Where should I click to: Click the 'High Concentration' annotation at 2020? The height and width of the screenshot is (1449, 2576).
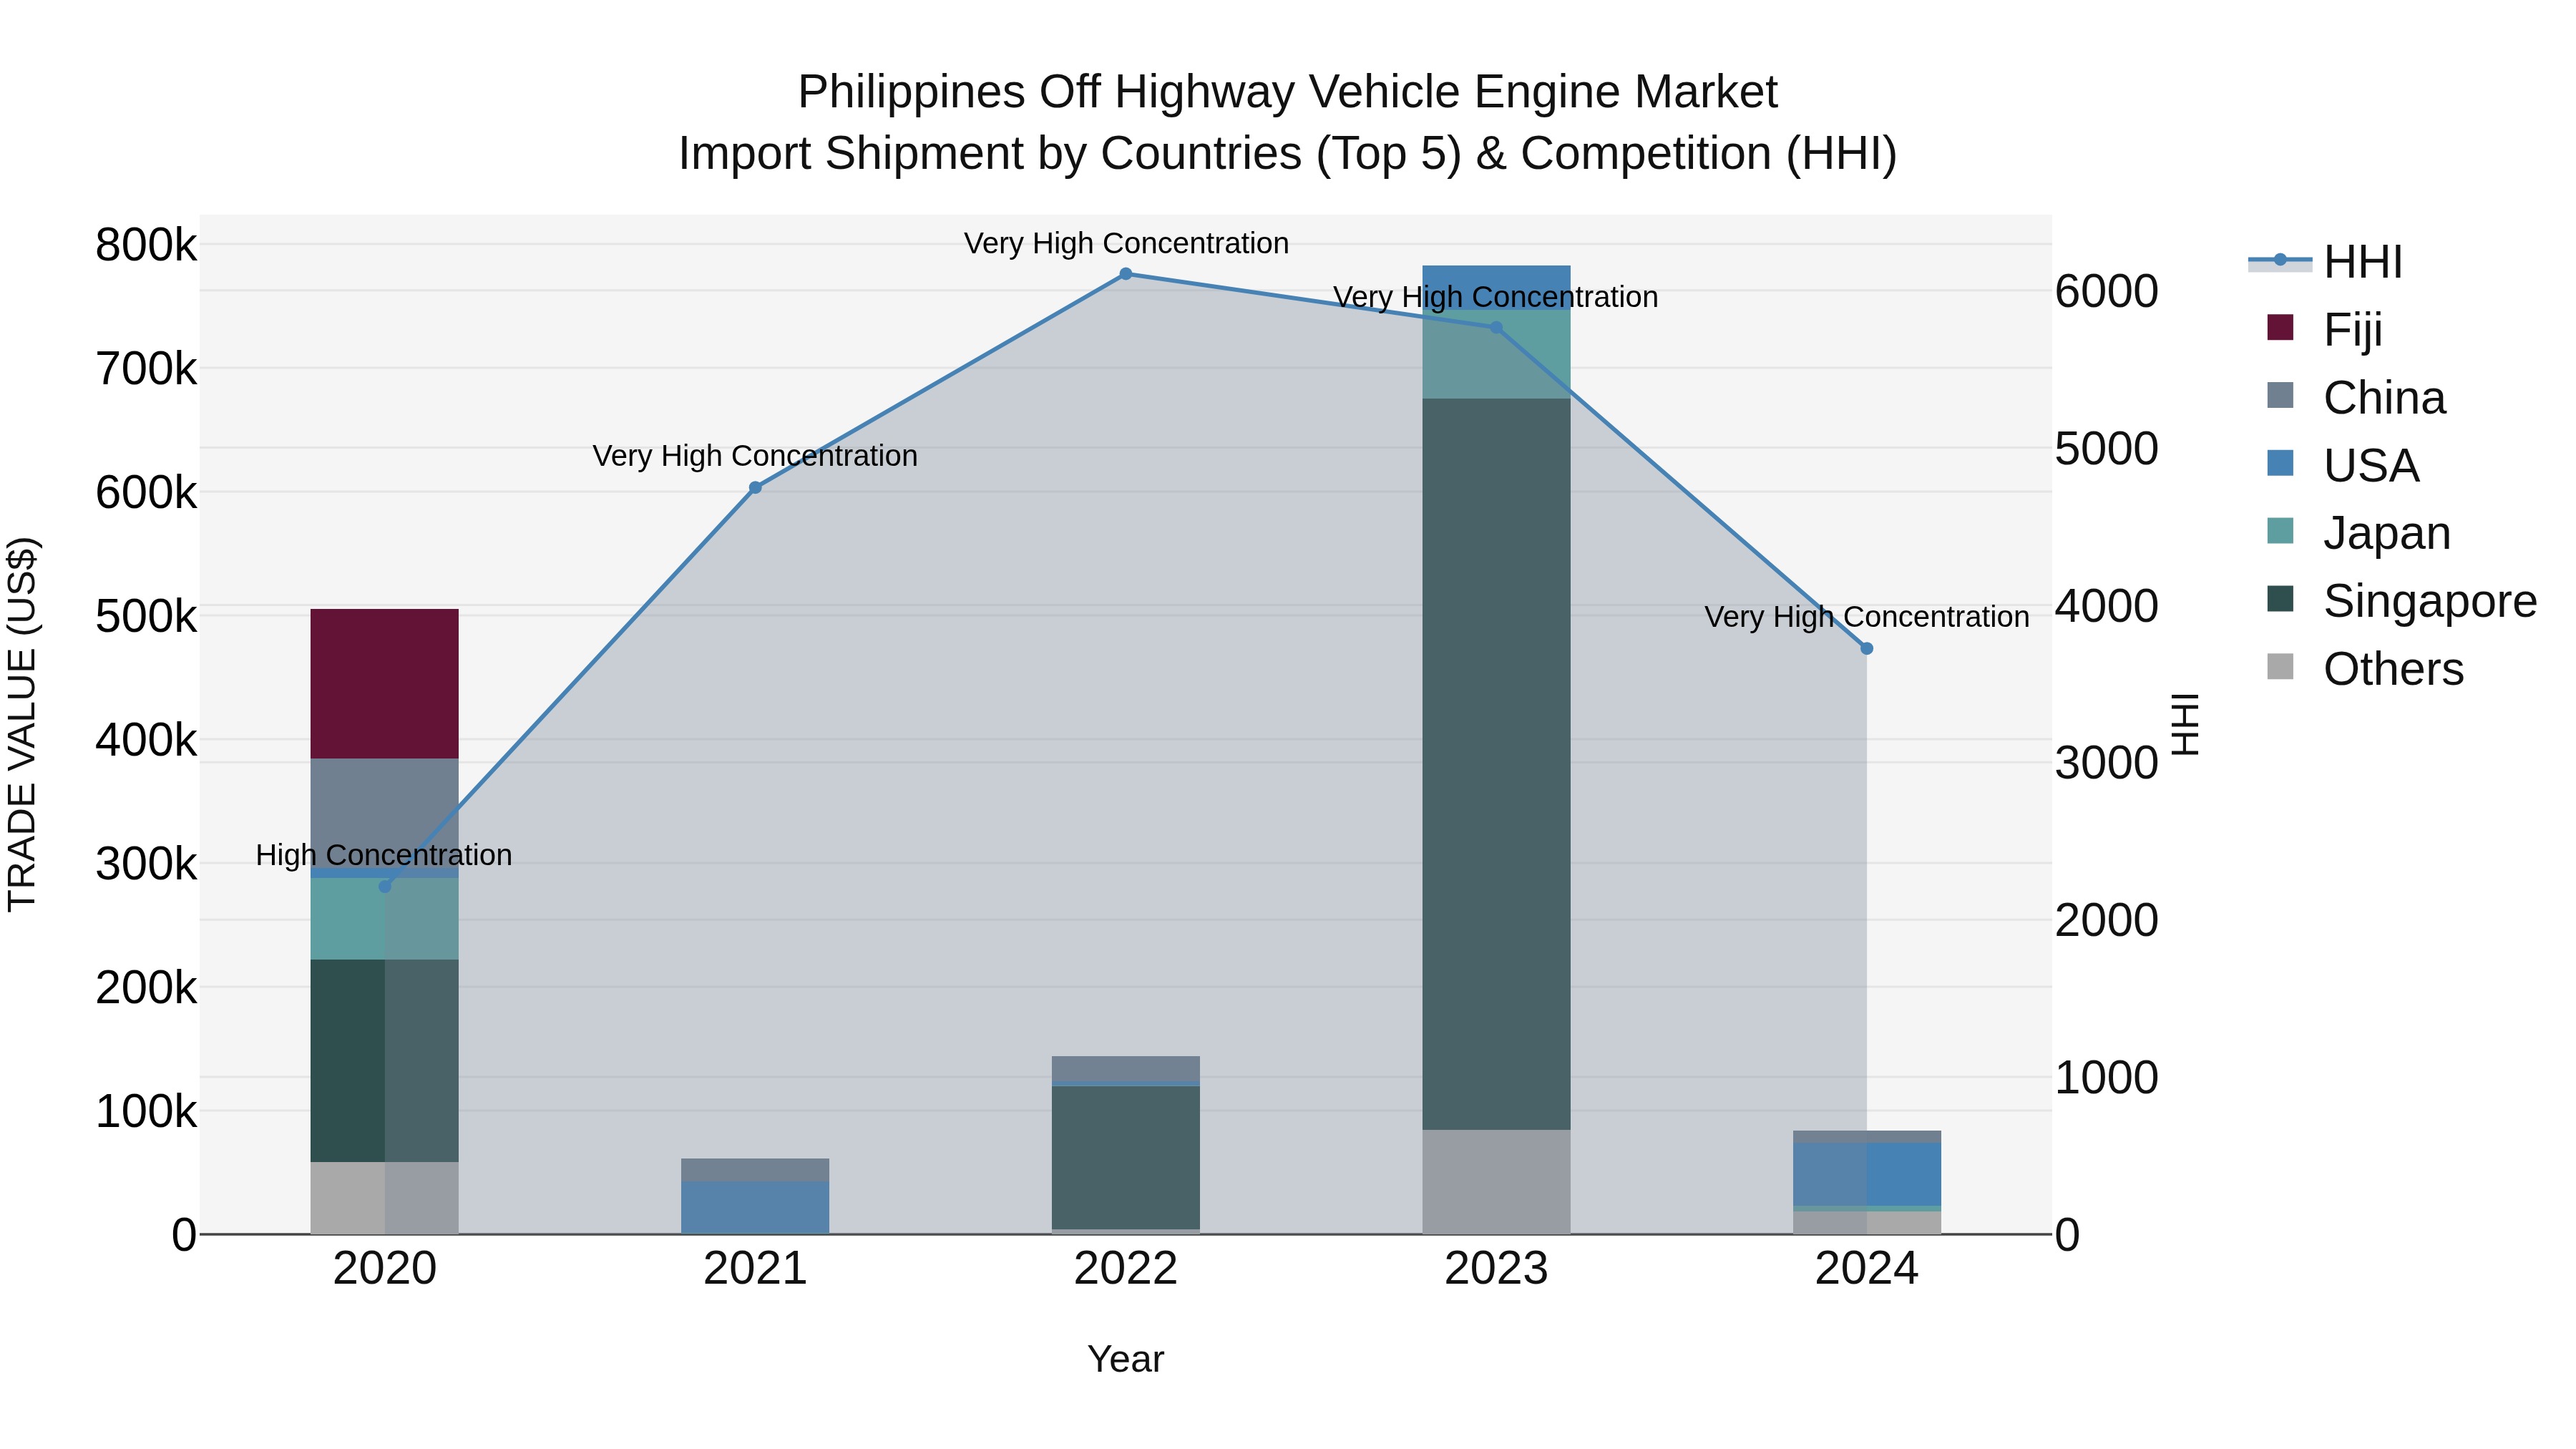pos(384,855)
